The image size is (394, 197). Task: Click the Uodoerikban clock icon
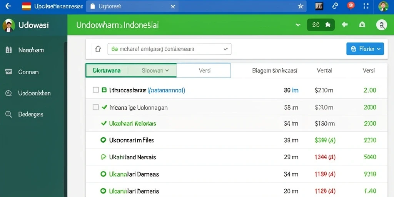(8, 93)
